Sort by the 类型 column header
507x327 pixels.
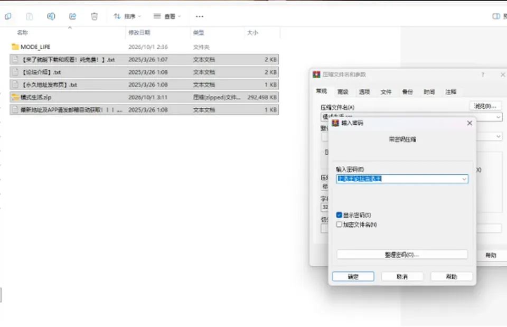199,32
